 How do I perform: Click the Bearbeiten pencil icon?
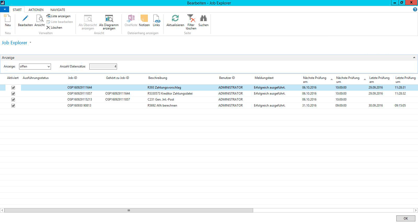(x=25, y=19)
